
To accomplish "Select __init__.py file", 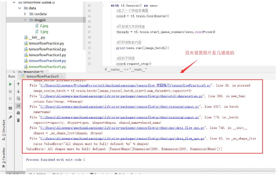I will click(x=37, y=38).
